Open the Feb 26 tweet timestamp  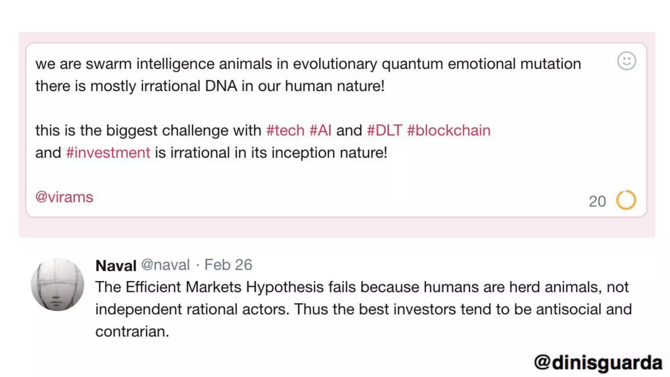(x=228, y=265)
